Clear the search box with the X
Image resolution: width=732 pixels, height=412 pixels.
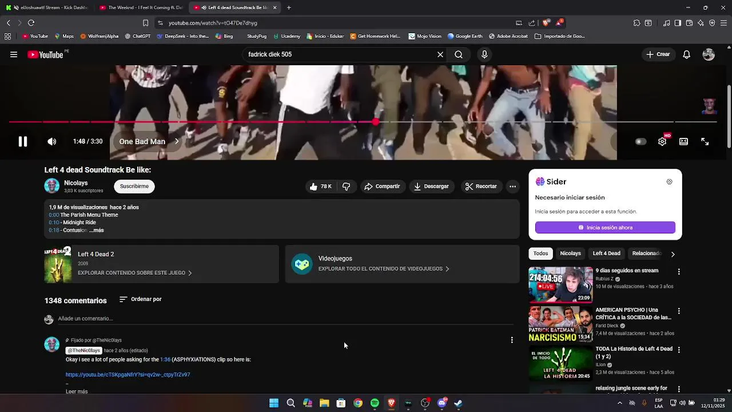[x=440, y=54]
